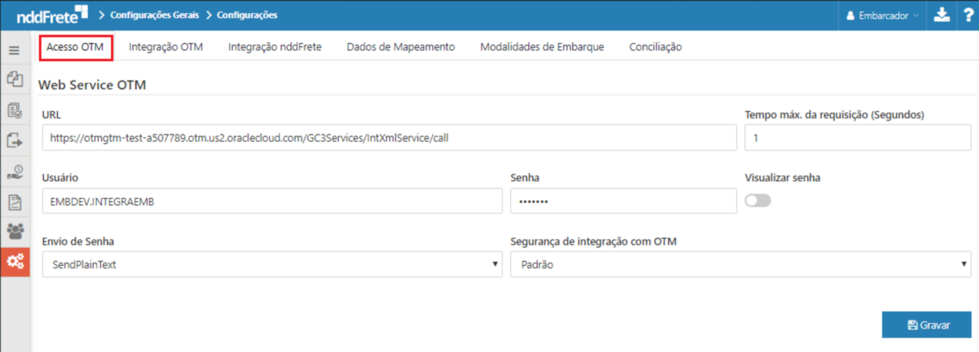
Task: Open the report chart sidebar icon
Action: (x=14, y=202)
